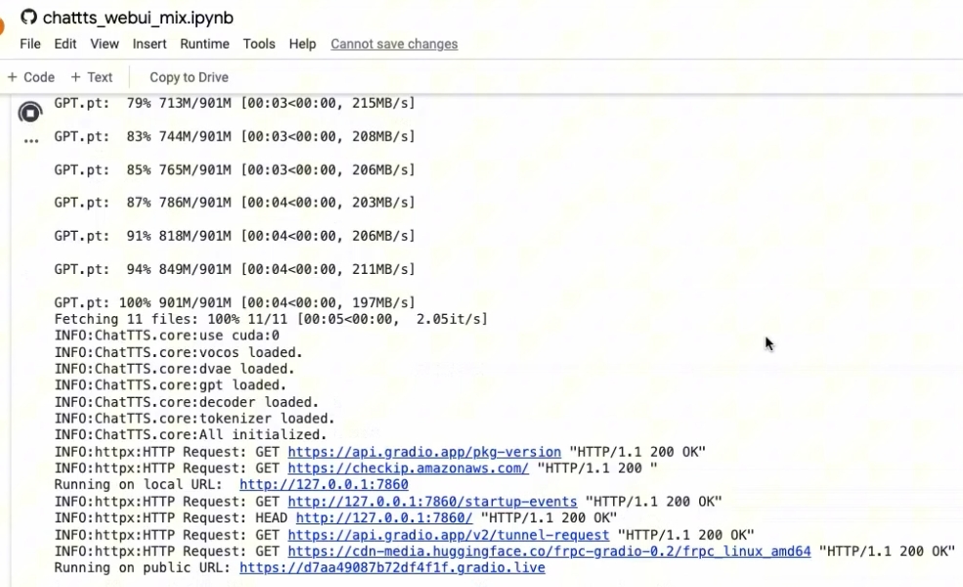
Task: Open the cell output options ellipsis
Action: coord(30,143)
